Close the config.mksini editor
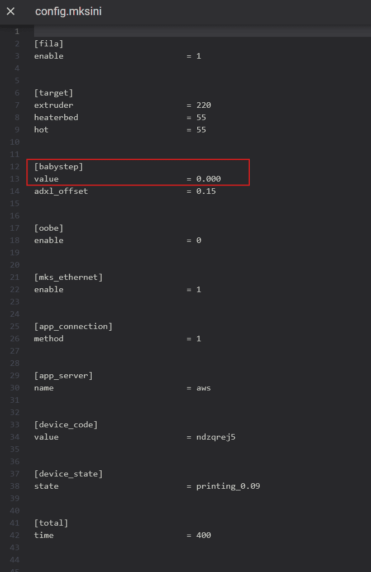This screenshot has height=572, width=371. pos(11,11)
